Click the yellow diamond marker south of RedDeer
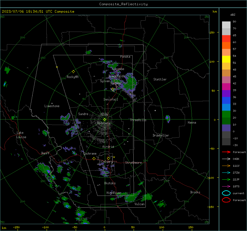The image size is (247, 231). click(113, 89)
